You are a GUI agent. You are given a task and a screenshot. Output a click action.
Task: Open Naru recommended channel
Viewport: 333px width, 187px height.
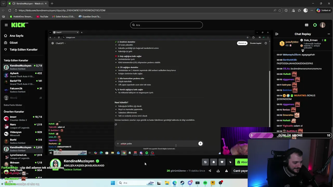tap(23, 126)
